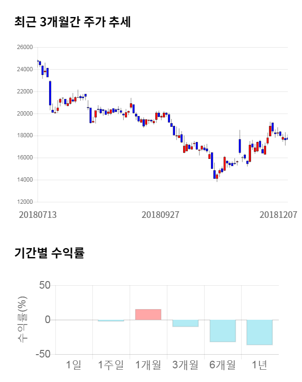Click the blue 3개월 return bar
Screen dimensions: 302x382
click(x=185, y=323)
